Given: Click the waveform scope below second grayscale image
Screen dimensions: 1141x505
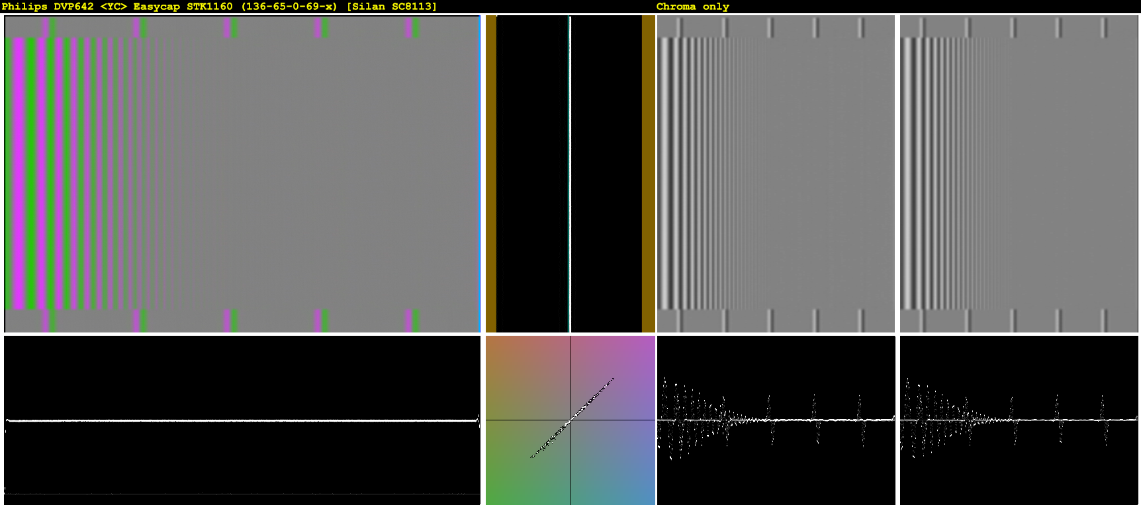Looking at the screenshot, I should pyautogui.click(x=1019, y=420).
